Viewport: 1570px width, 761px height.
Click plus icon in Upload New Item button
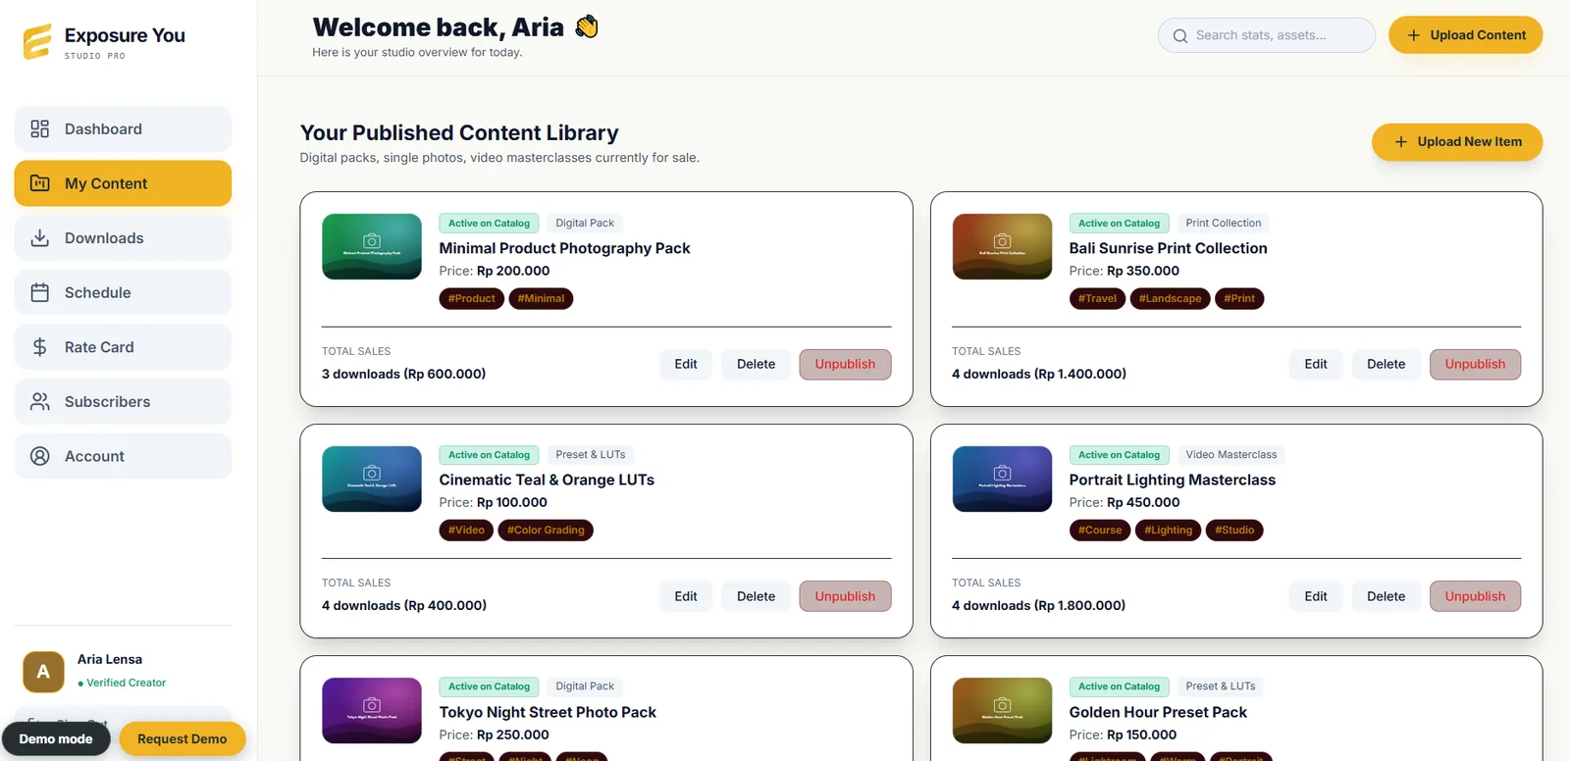click(1401, 141)
